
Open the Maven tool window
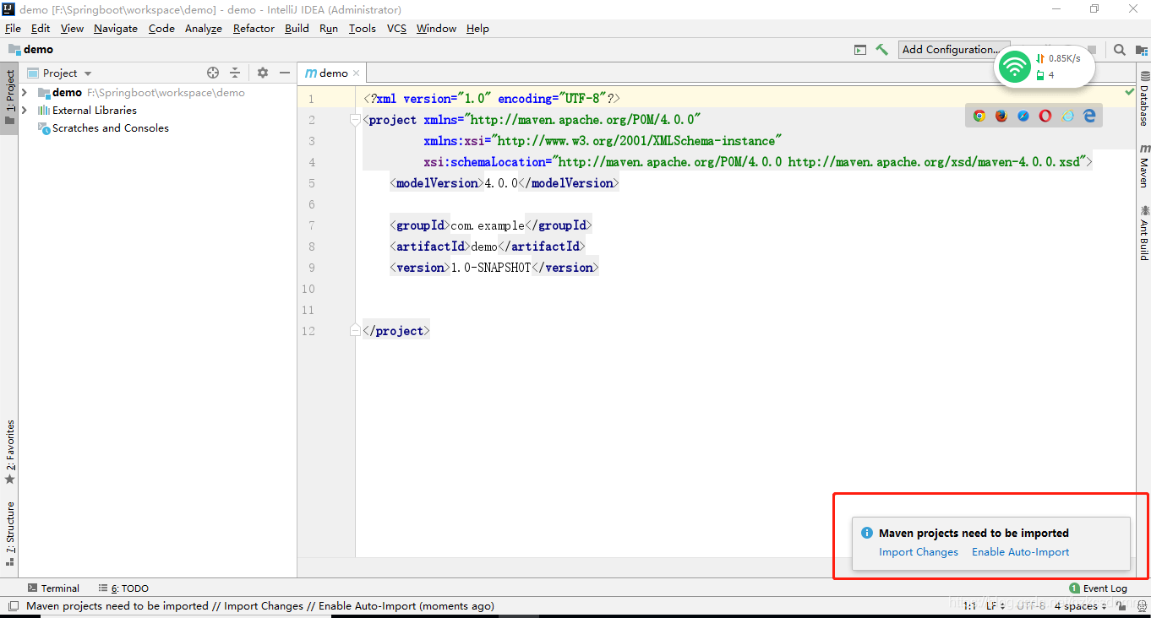pos(1143,165)
